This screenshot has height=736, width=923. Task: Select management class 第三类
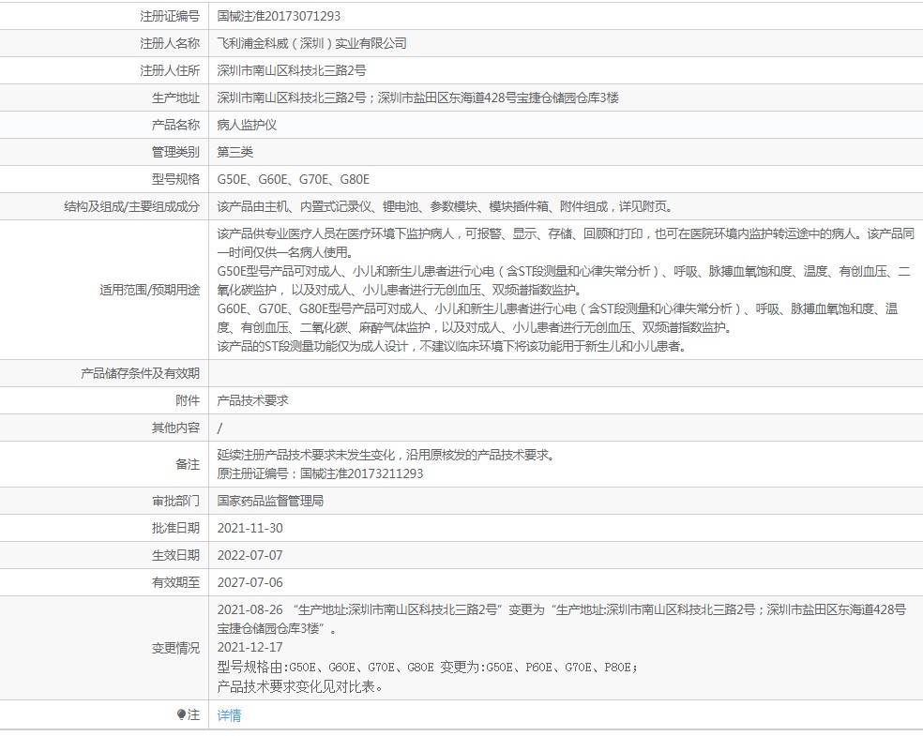click(235, 152)
